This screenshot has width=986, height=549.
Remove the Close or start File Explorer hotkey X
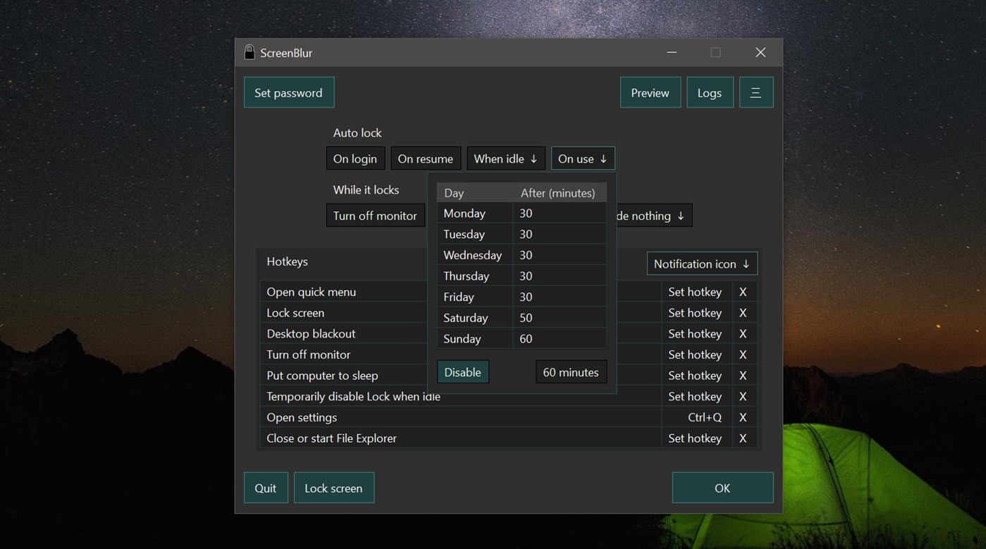(744, 438)
